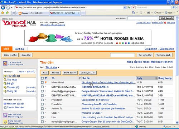
Task: Open a new blank browser tab
Action: click(83, 13)
